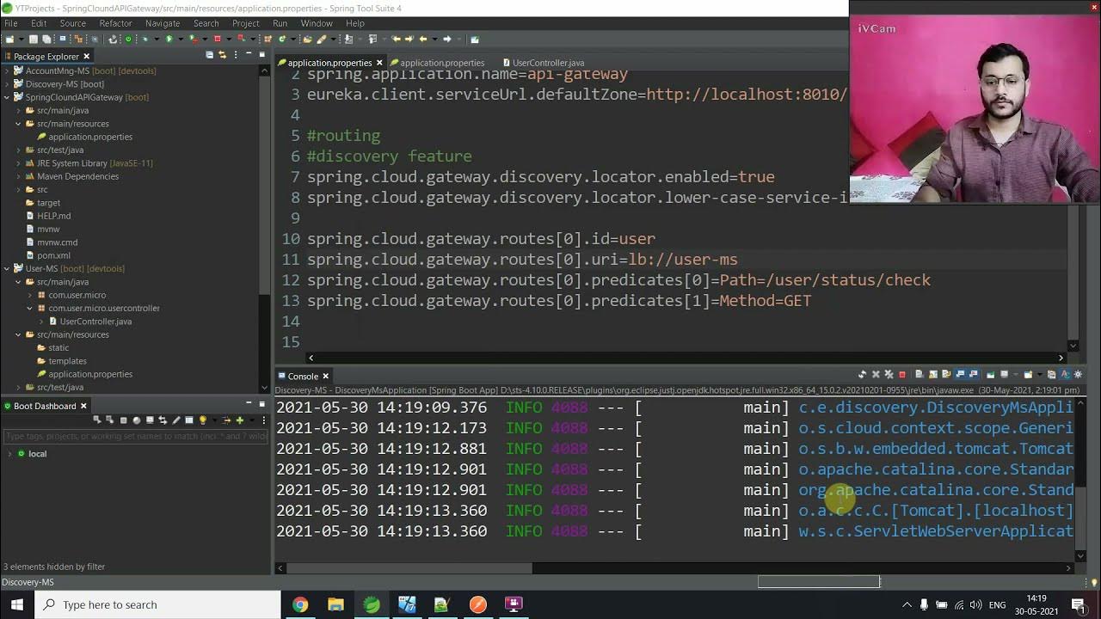Click the white Forward navigation arrow in toolbar

coord(446,39)
